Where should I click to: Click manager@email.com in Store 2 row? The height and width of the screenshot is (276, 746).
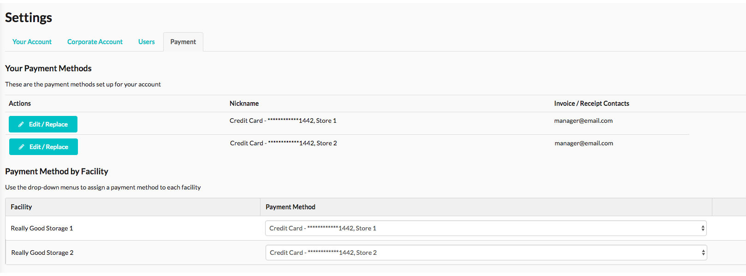[584, 143]
